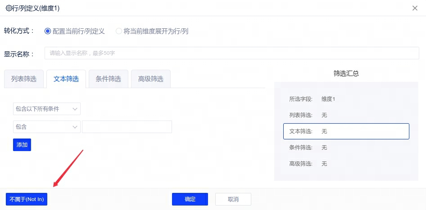Go to the 条件筛选 tab
Viewport: 426px width, 210px height.
click(109, 79)
